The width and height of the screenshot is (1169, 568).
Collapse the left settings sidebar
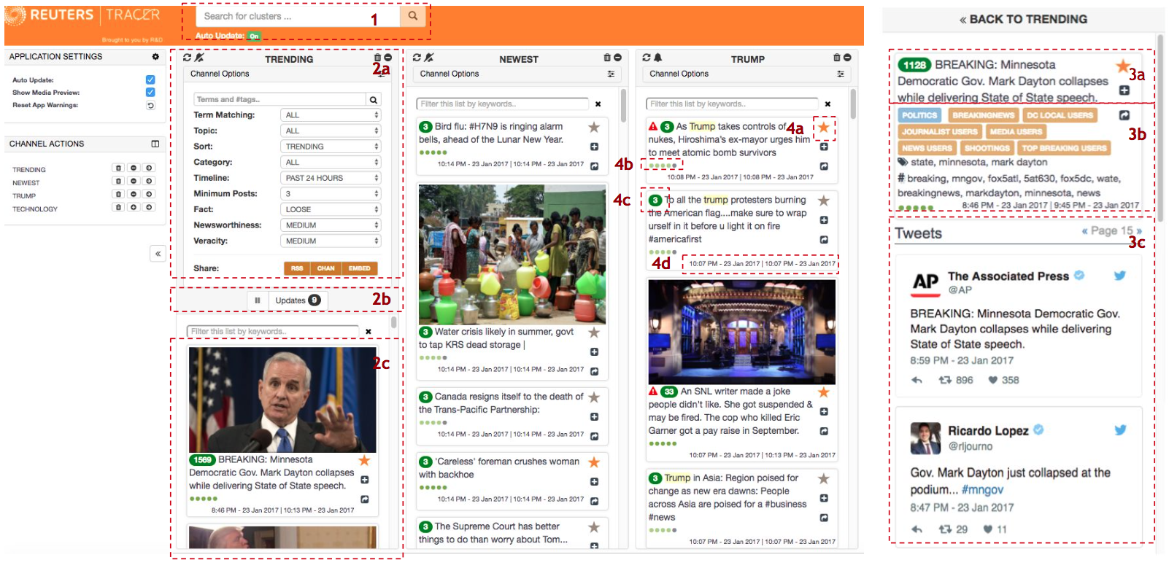158,254
